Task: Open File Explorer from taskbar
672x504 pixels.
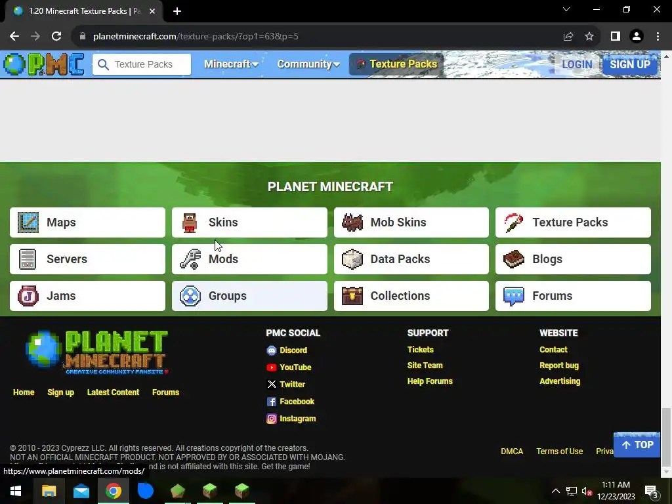Action: click(x=49, y=491)
